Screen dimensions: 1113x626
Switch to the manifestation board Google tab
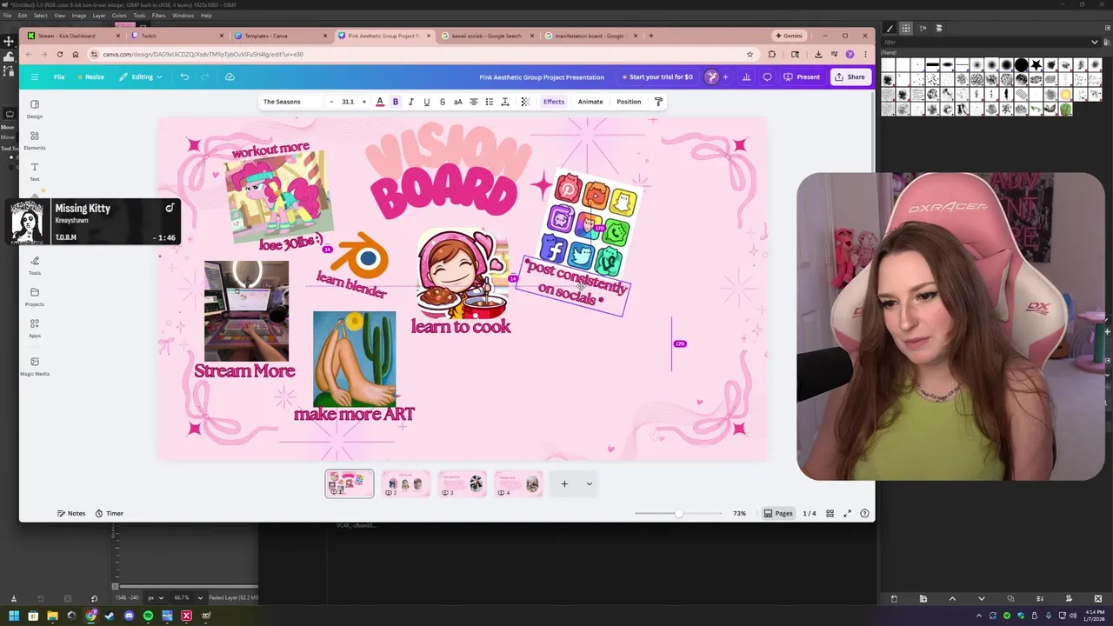(x=590, y=36)
